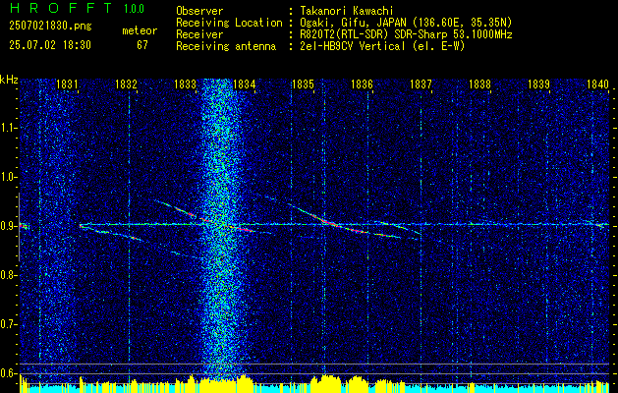Click the filename 2507021830.png
618x393 pixels.
tap(50, 27)
